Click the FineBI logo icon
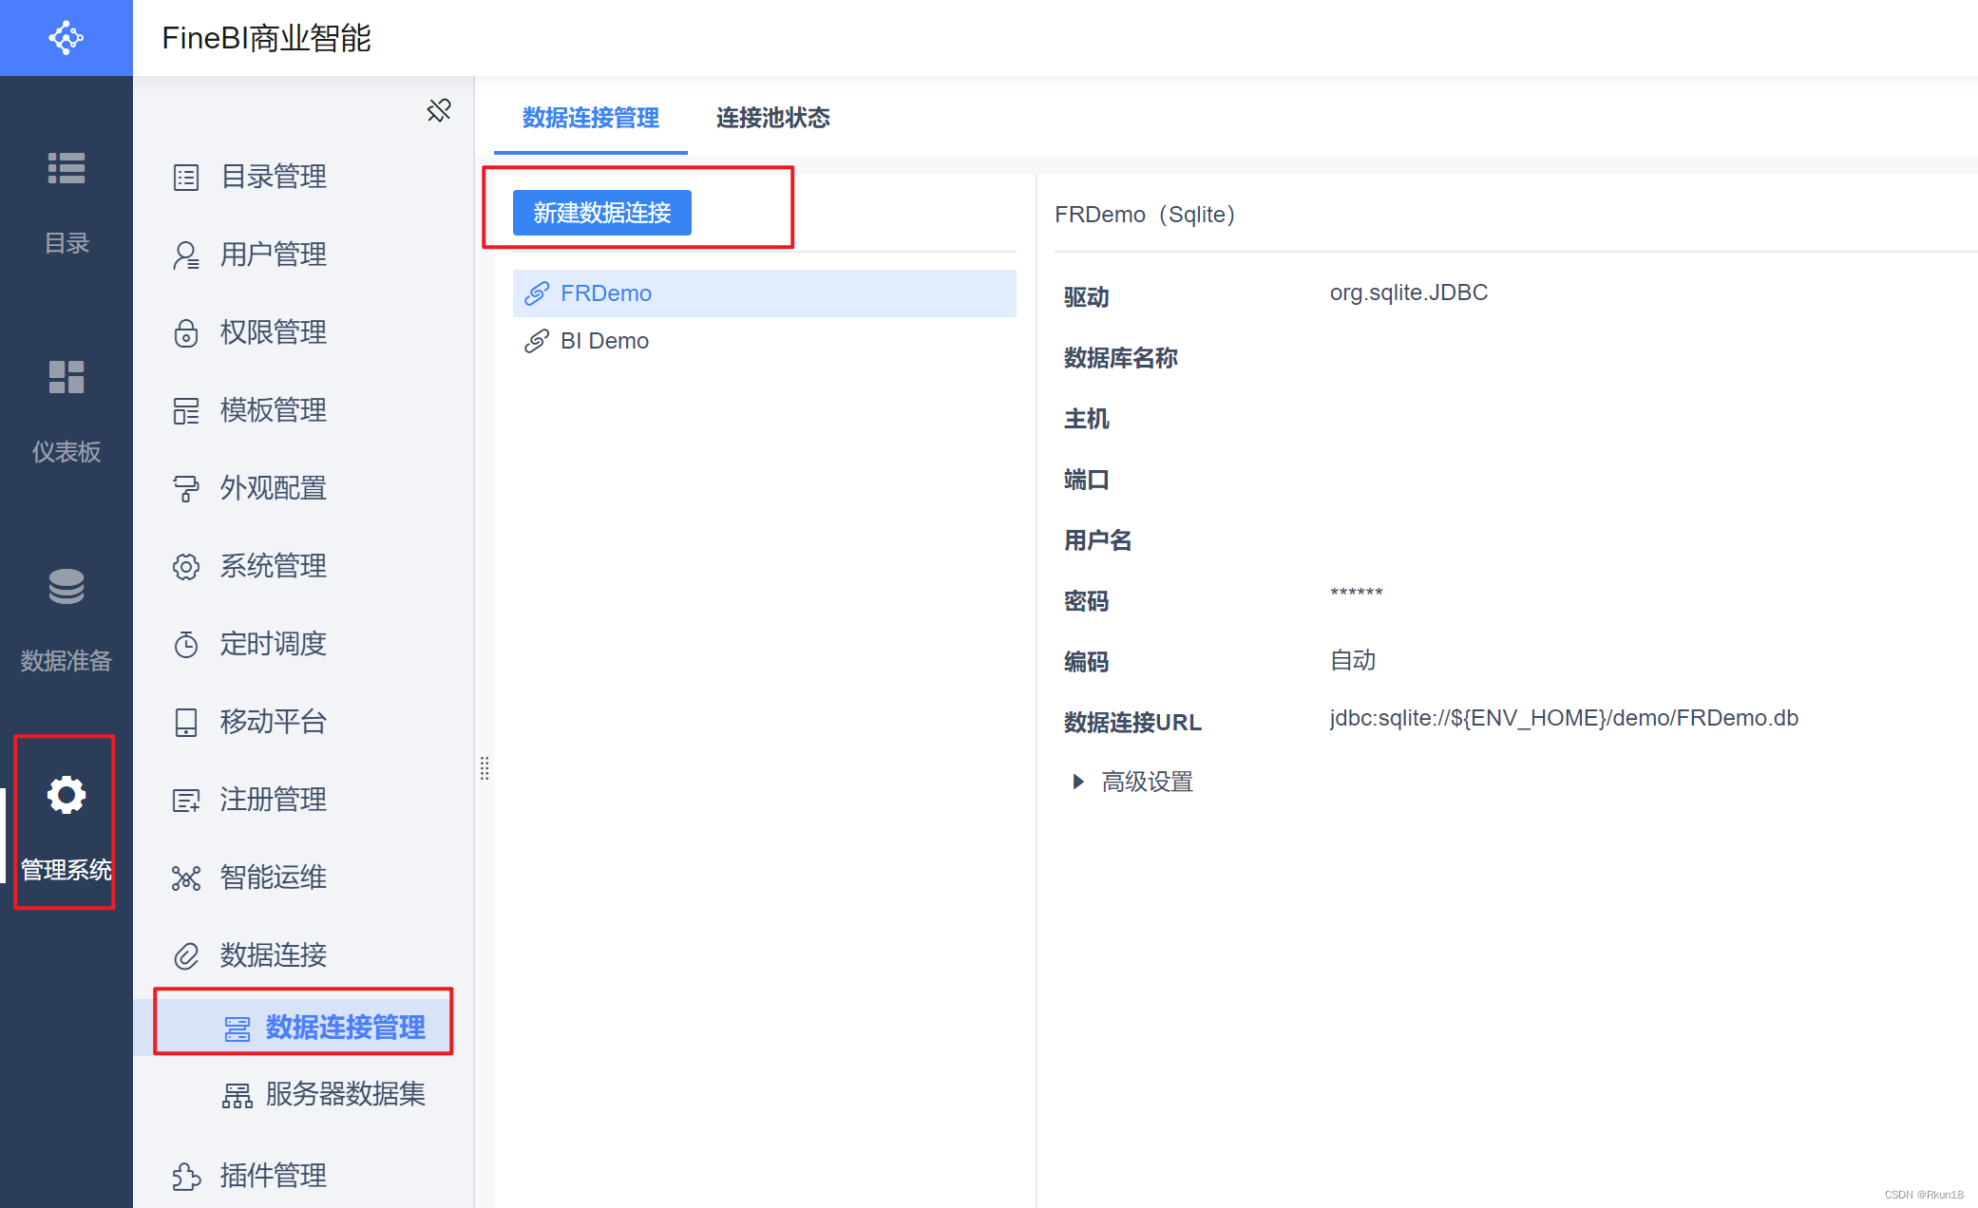1978x1208 pixels. click(67, 38)
